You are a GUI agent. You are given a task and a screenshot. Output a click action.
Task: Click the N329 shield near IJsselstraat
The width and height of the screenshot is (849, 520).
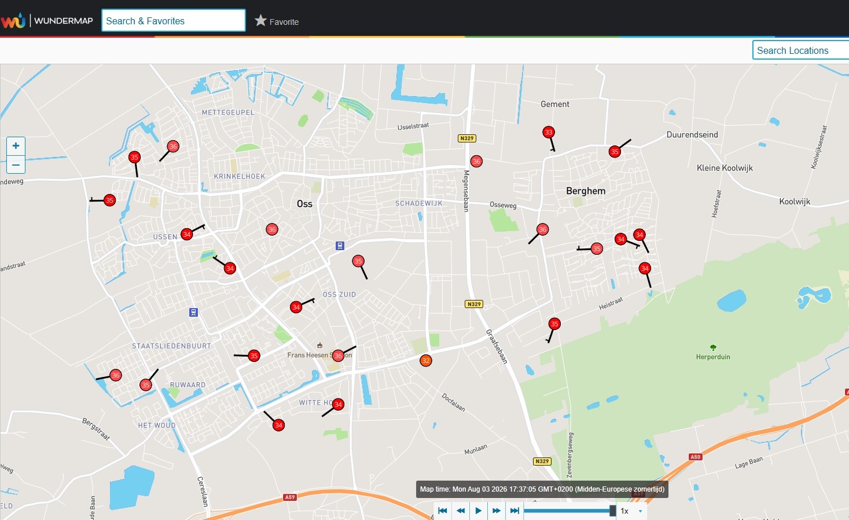[x=467, y=138]
